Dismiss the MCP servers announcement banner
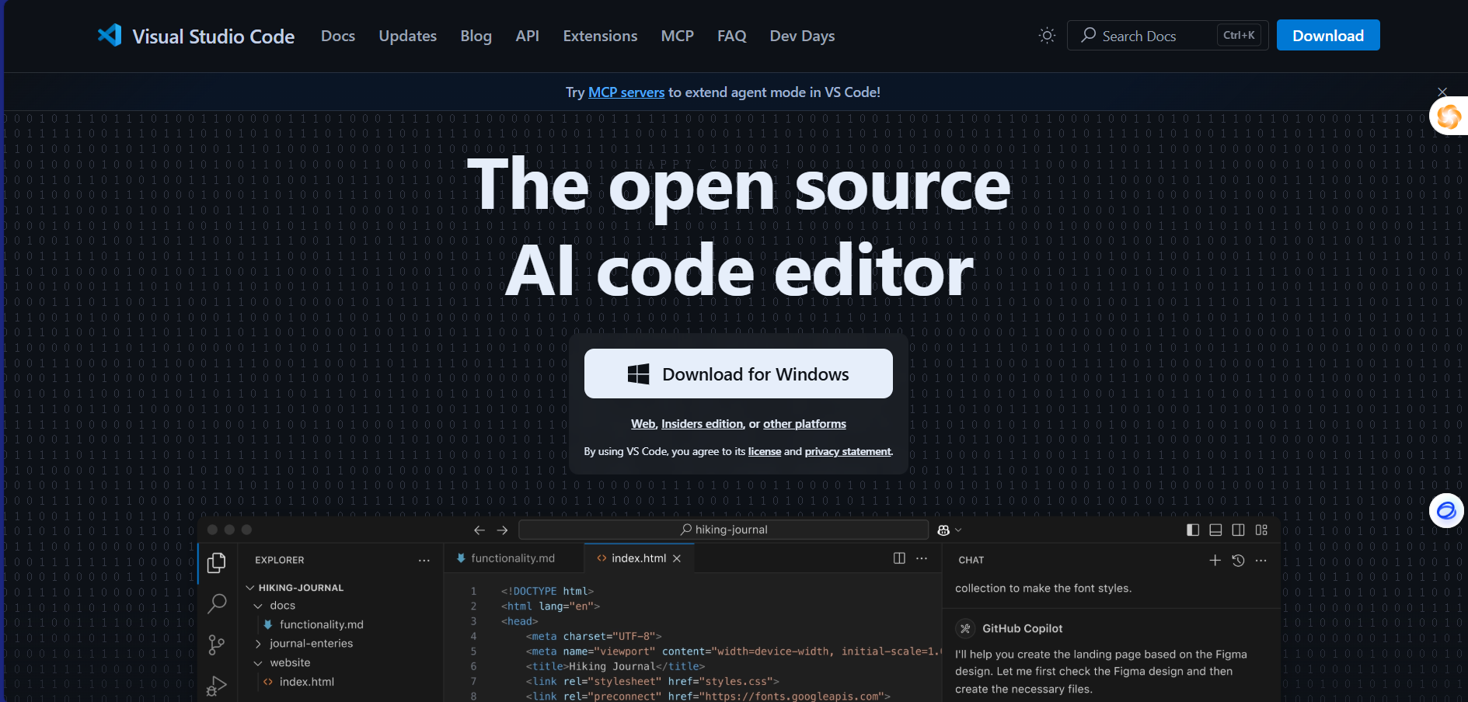1468x702 pixels. pyautogui.click(x=1442, y=92)
